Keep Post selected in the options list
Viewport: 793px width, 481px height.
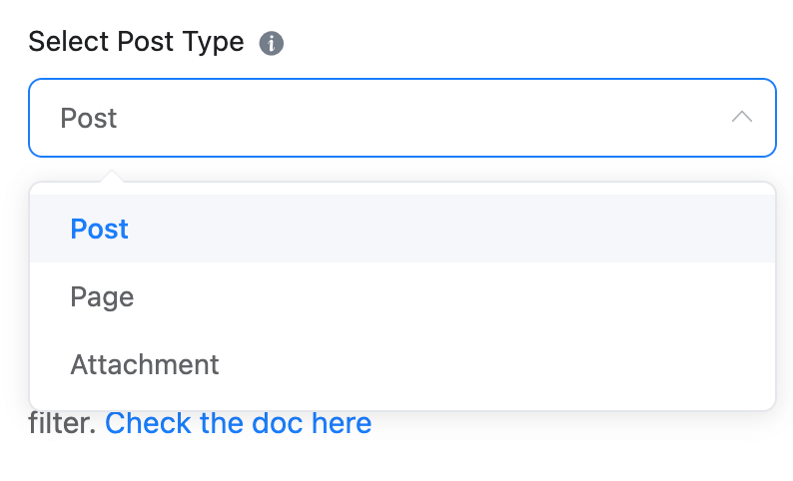[x=100, y=230]
